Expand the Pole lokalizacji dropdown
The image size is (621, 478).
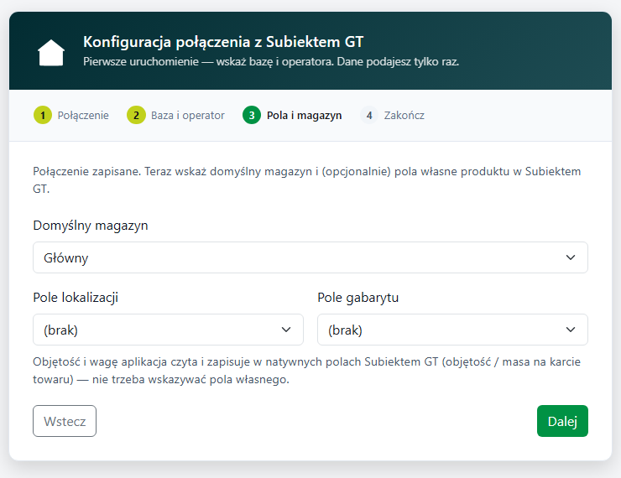[169, 330]
